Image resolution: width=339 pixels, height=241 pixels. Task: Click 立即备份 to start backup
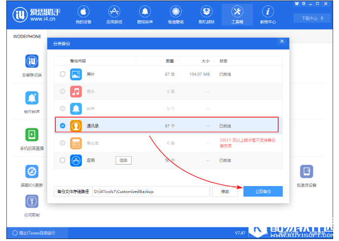(263, 192)
